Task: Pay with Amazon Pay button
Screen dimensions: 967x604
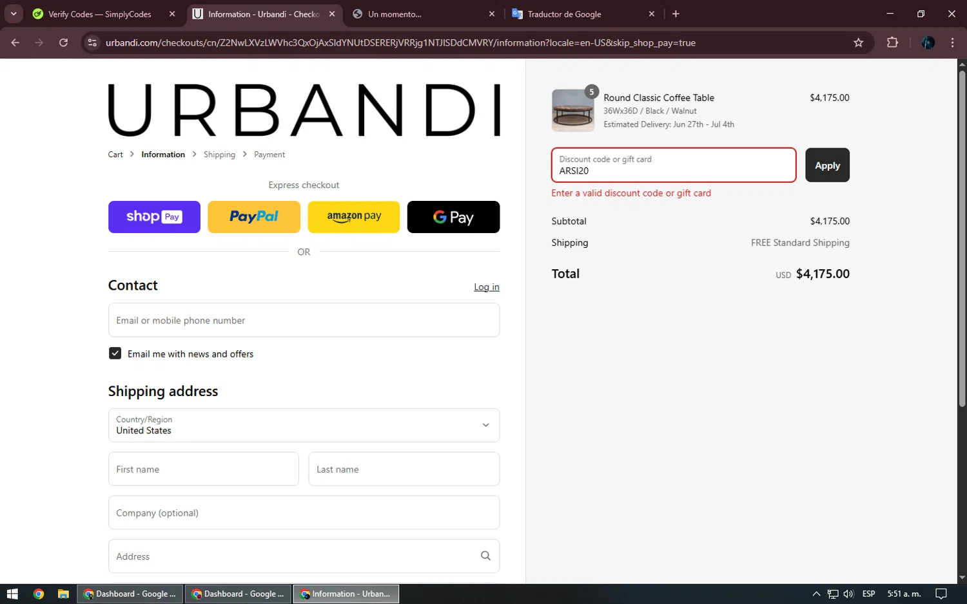Action: pos(354,217)
